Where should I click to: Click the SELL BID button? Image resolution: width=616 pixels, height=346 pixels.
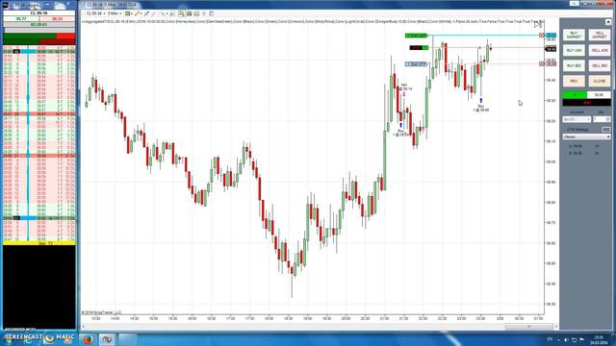[x=600, y=65]
